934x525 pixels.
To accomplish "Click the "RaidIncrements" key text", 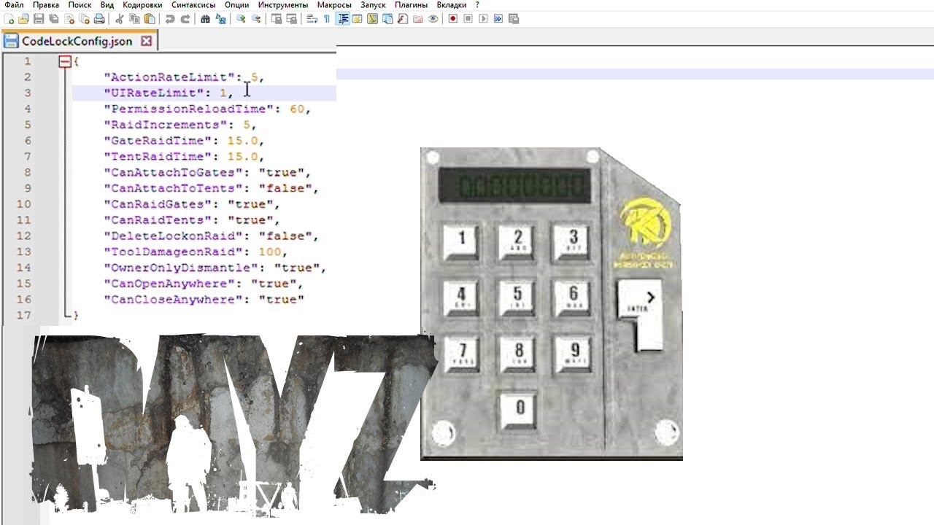I will coord(169,125).
